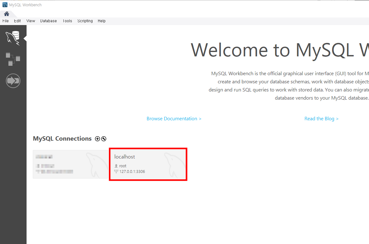The width and height of the screenshot is (369, 244).
Task: Open the blurred first connection tile
Action: [70, 164]
